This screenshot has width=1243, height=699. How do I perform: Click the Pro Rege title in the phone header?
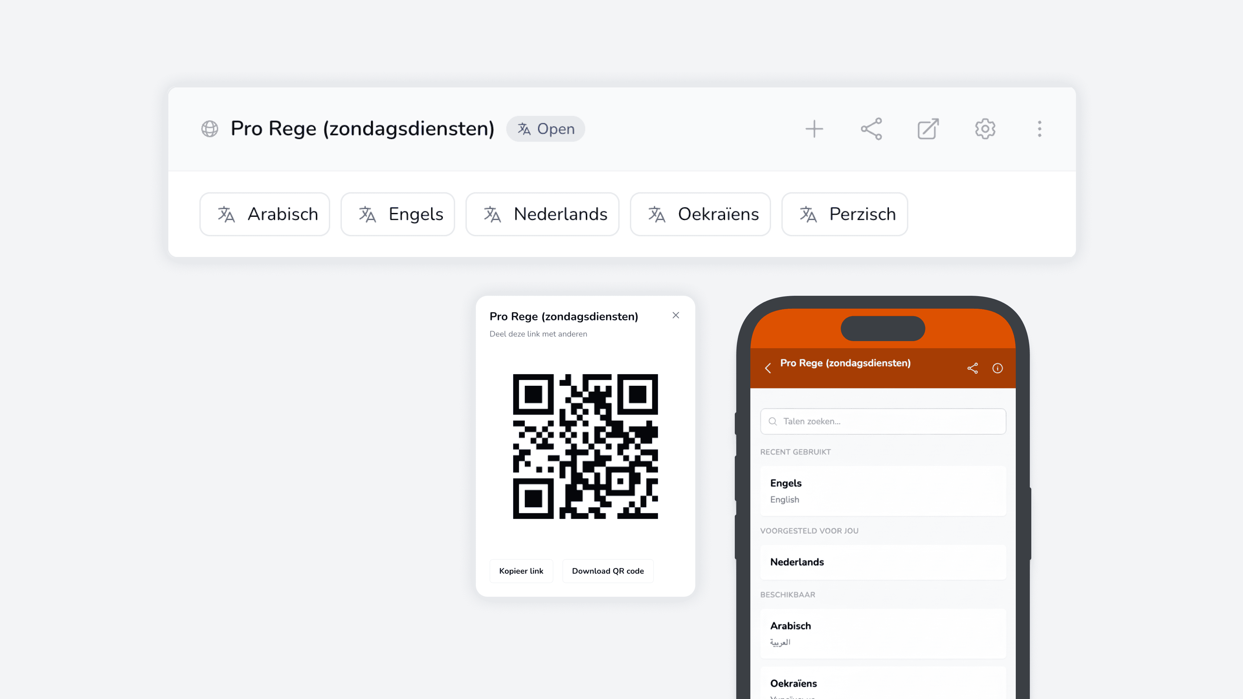click(x=845, y=363)
